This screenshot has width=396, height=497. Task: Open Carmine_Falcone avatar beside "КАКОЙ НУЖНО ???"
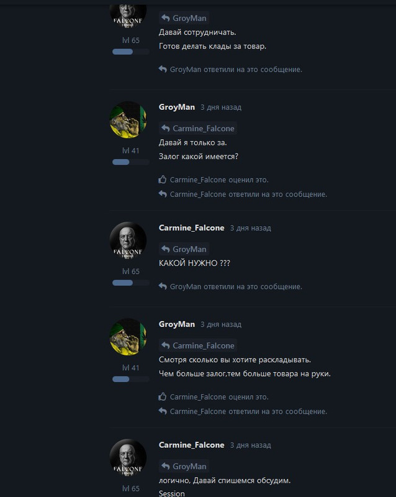click(128, 240)
